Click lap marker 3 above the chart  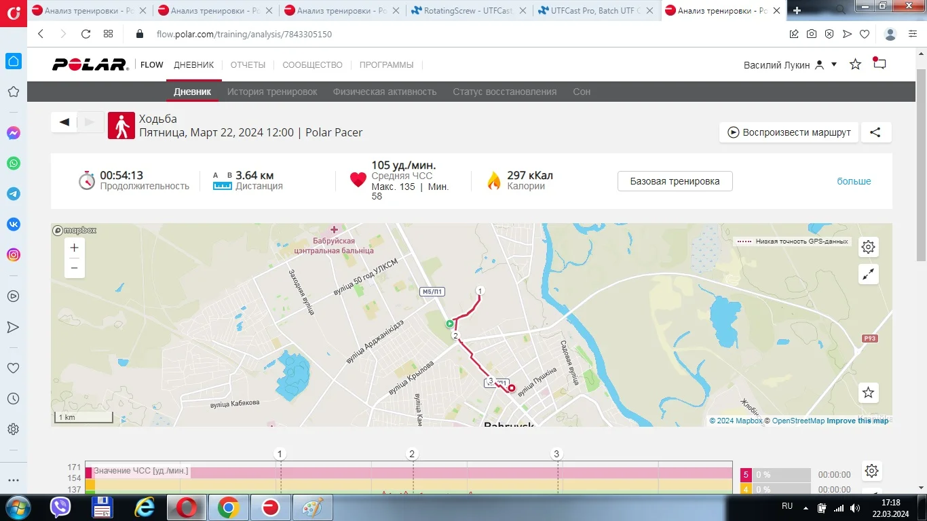[x=556, y=454]
